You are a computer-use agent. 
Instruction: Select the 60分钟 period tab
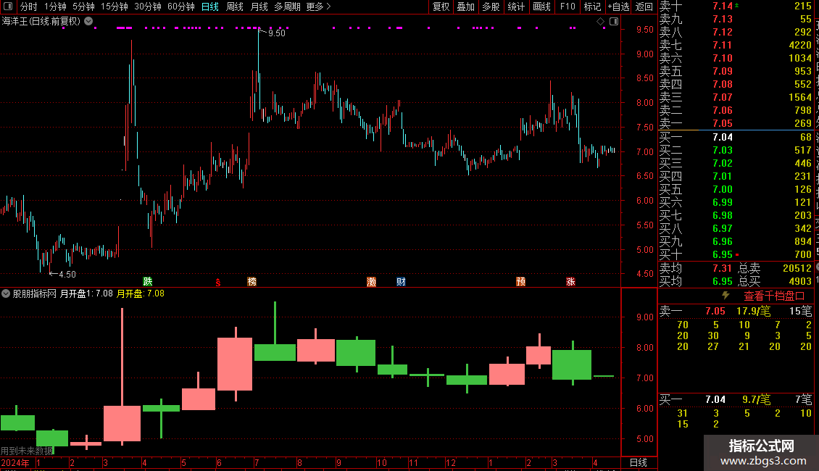click(181, 7)
